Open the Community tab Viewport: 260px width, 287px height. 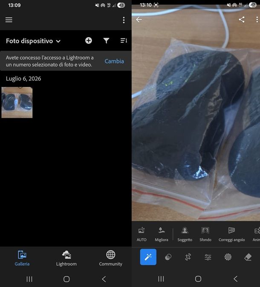[x=111, y=258]
